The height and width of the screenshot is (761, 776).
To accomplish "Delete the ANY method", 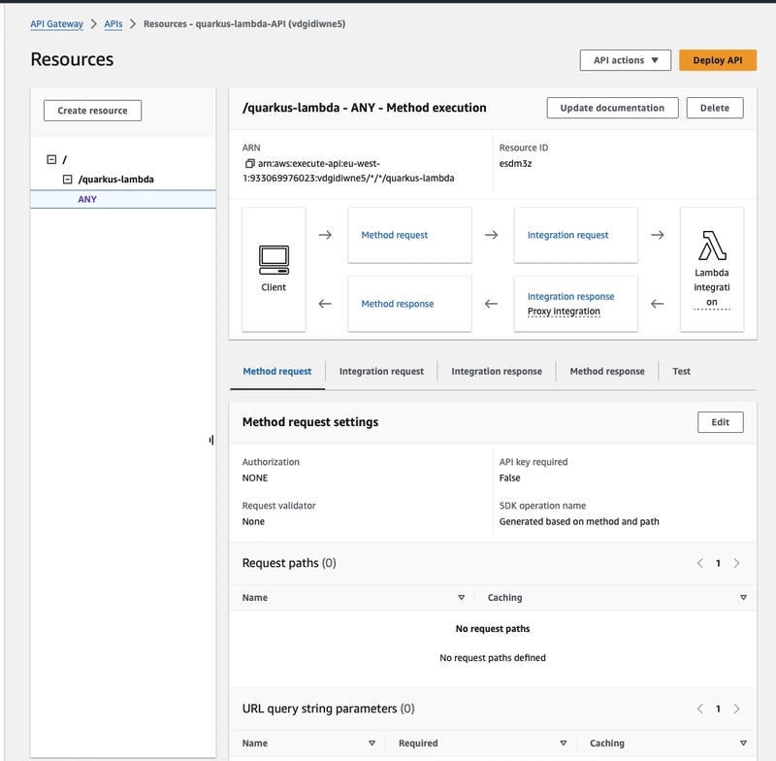I will tap(715, 108).
